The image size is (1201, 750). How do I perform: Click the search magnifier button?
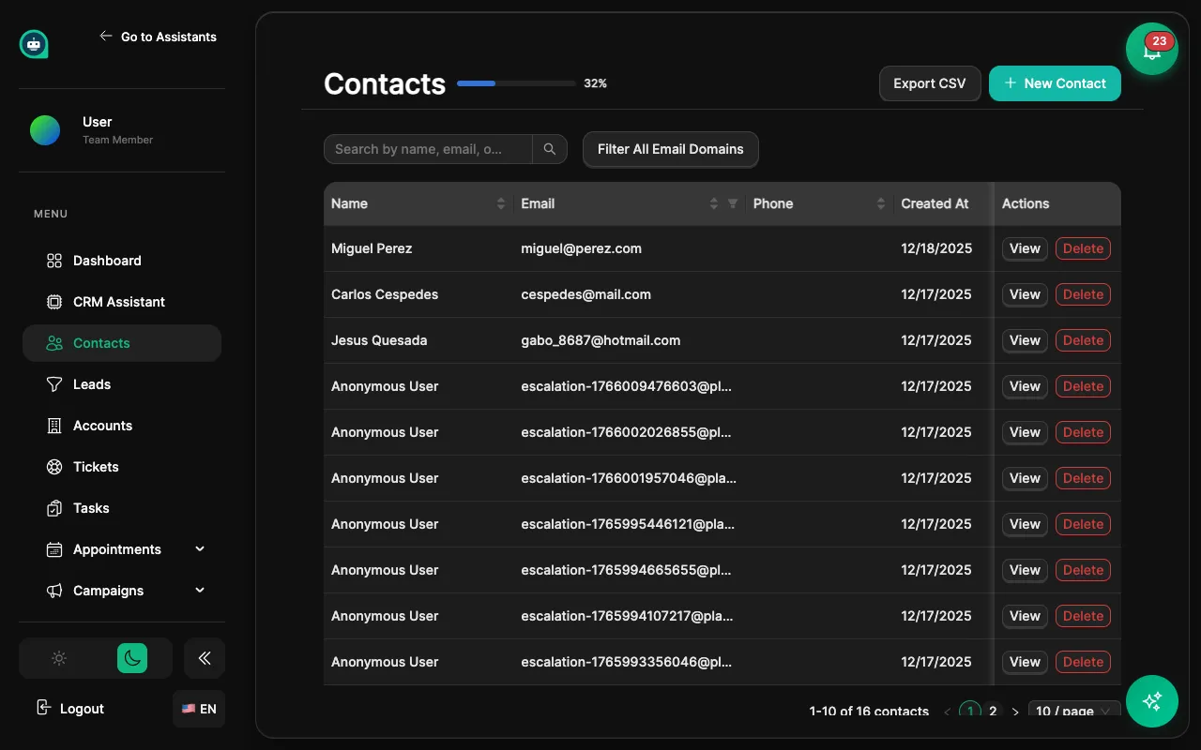tap(550, 149)
